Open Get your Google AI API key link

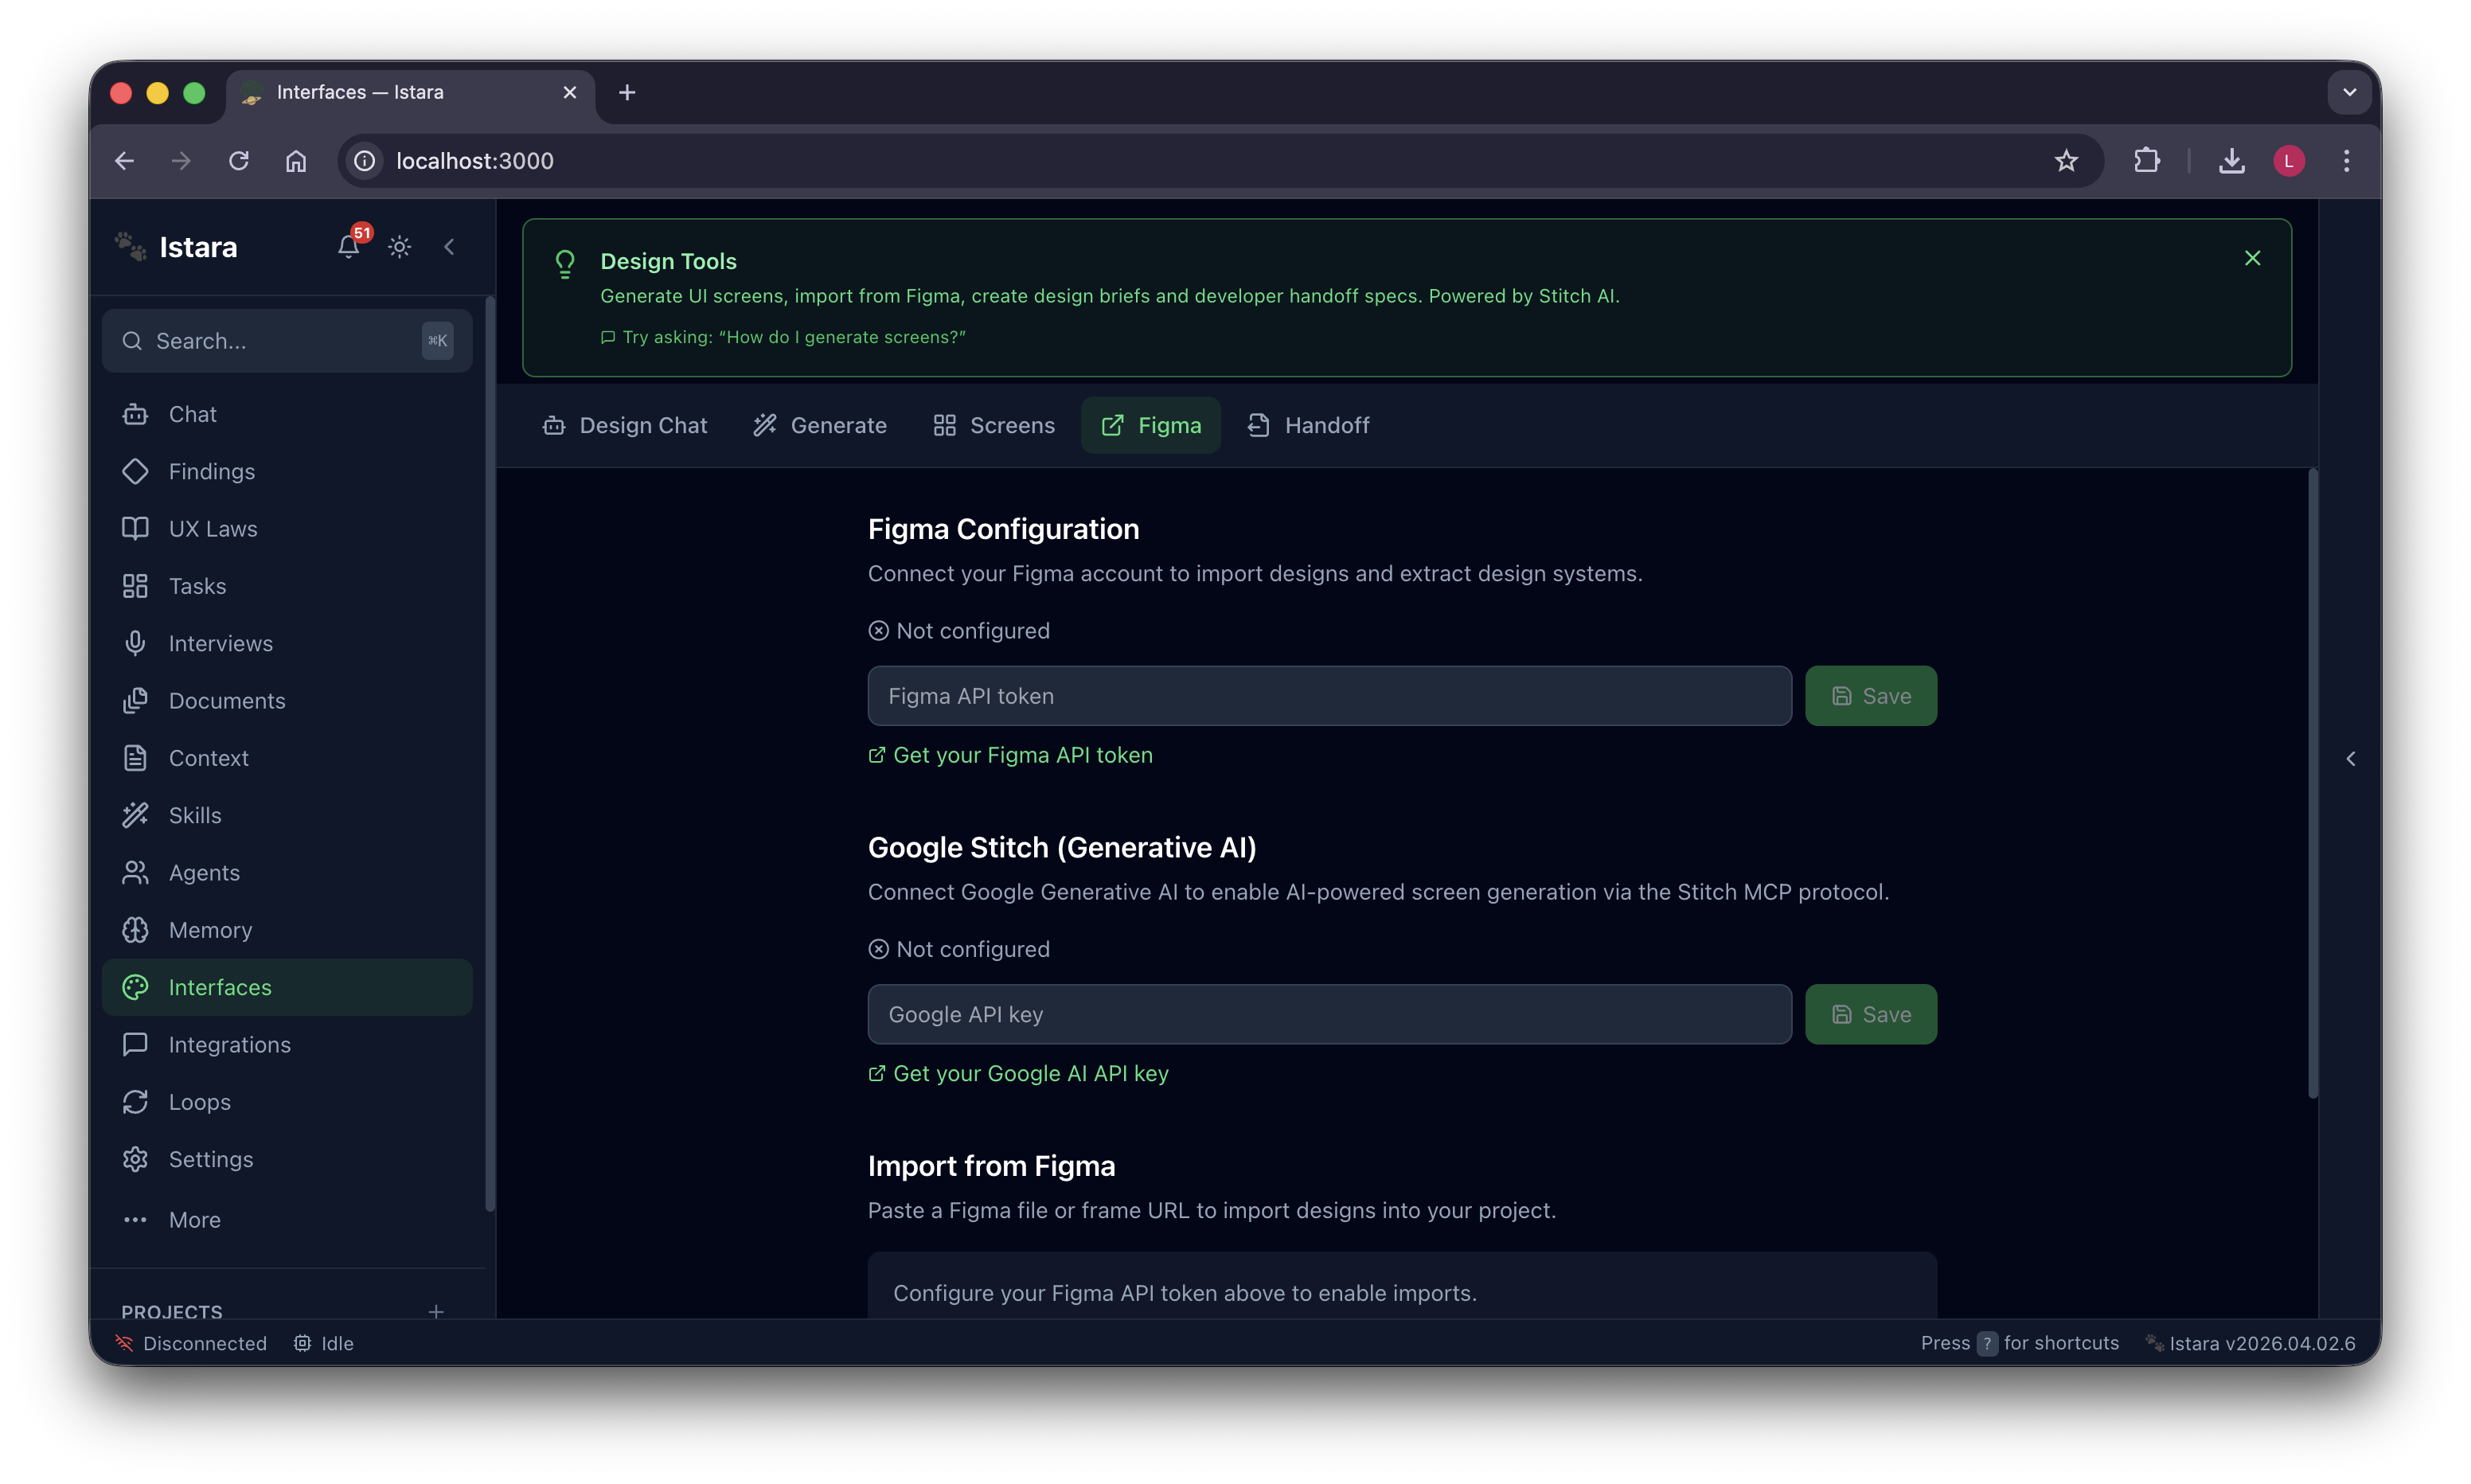[x=1029, y=1073]
